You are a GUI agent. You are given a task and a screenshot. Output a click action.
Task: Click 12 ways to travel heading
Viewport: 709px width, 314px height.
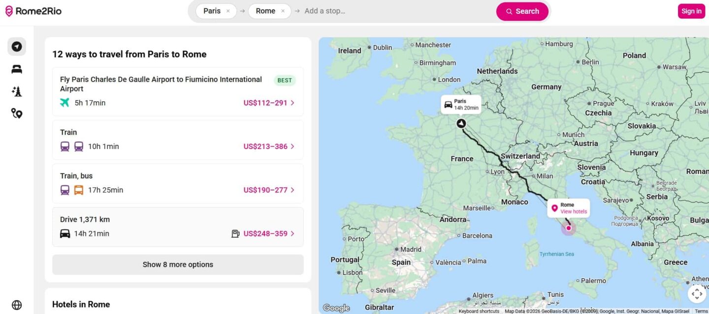point(129,54)
